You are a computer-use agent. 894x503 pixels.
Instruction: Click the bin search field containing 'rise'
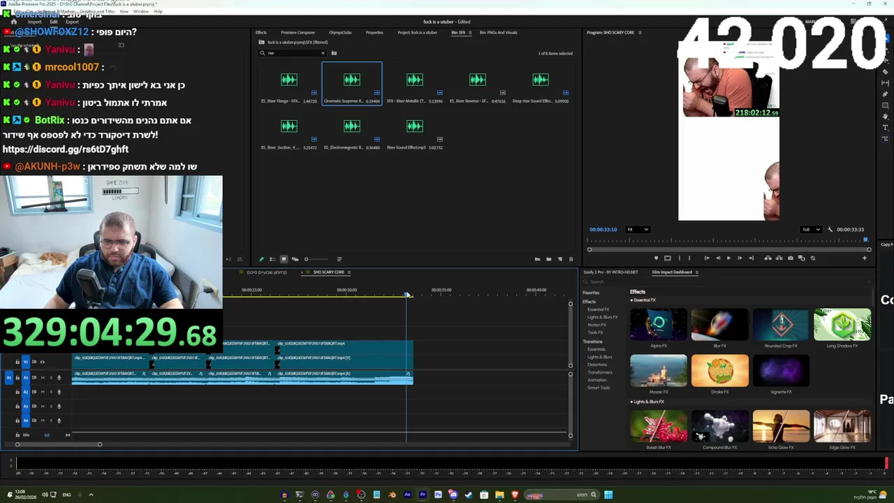click(x=293, y=53)
